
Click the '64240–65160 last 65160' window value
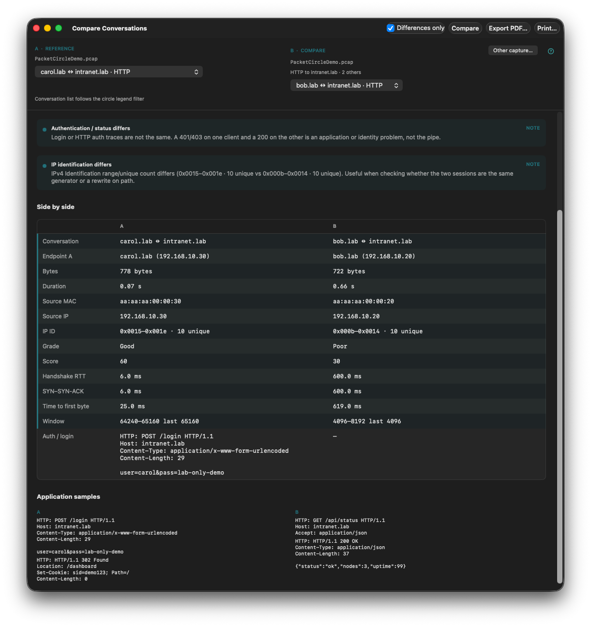(x=159, y=421)
